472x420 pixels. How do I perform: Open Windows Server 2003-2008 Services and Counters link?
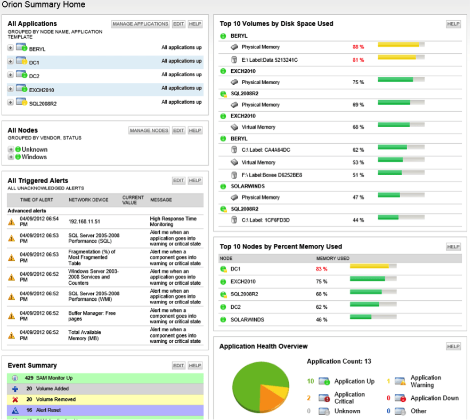pos(93,277)
